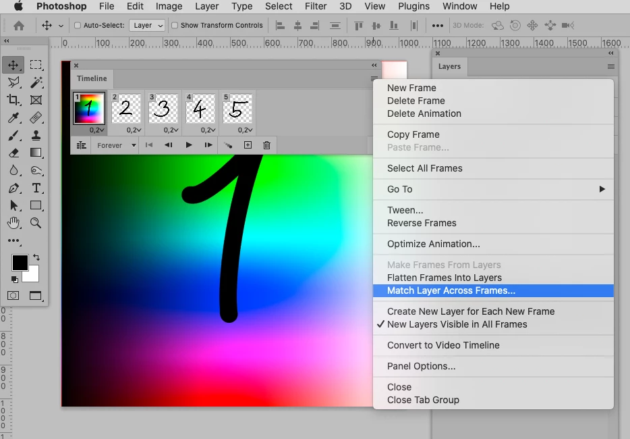Select the Hand tool
Viewport: 630px width, 439px height.
[13, 223]
